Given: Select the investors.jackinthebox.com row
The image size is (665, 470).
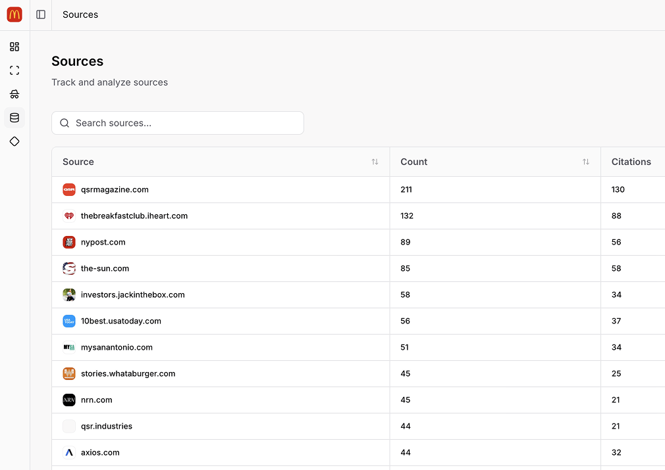Looking at the screenshot, I should pyautogui.click(x=132, y=294).
